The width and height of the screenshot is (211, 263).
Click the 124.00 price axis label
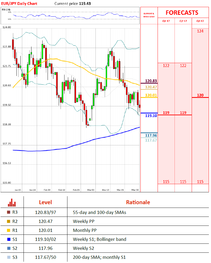[x=7, y=27]
